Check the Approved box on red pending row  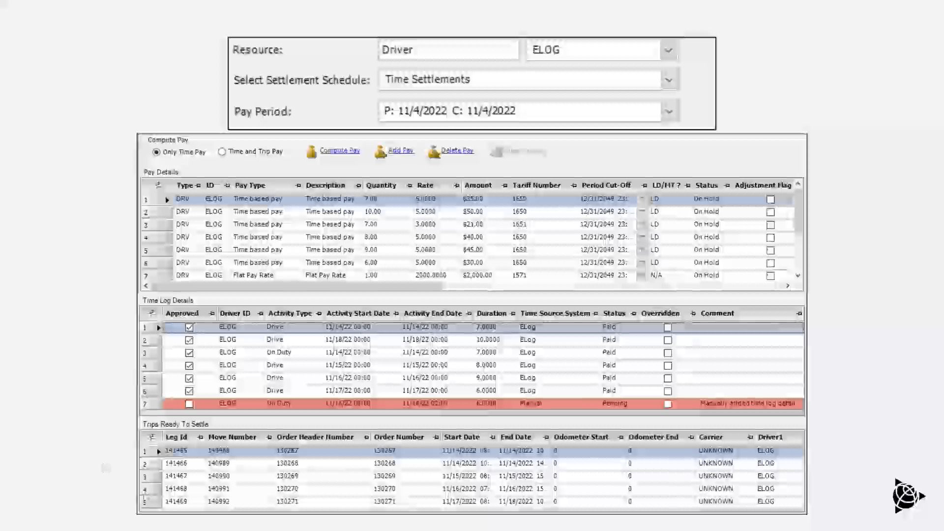189,404
